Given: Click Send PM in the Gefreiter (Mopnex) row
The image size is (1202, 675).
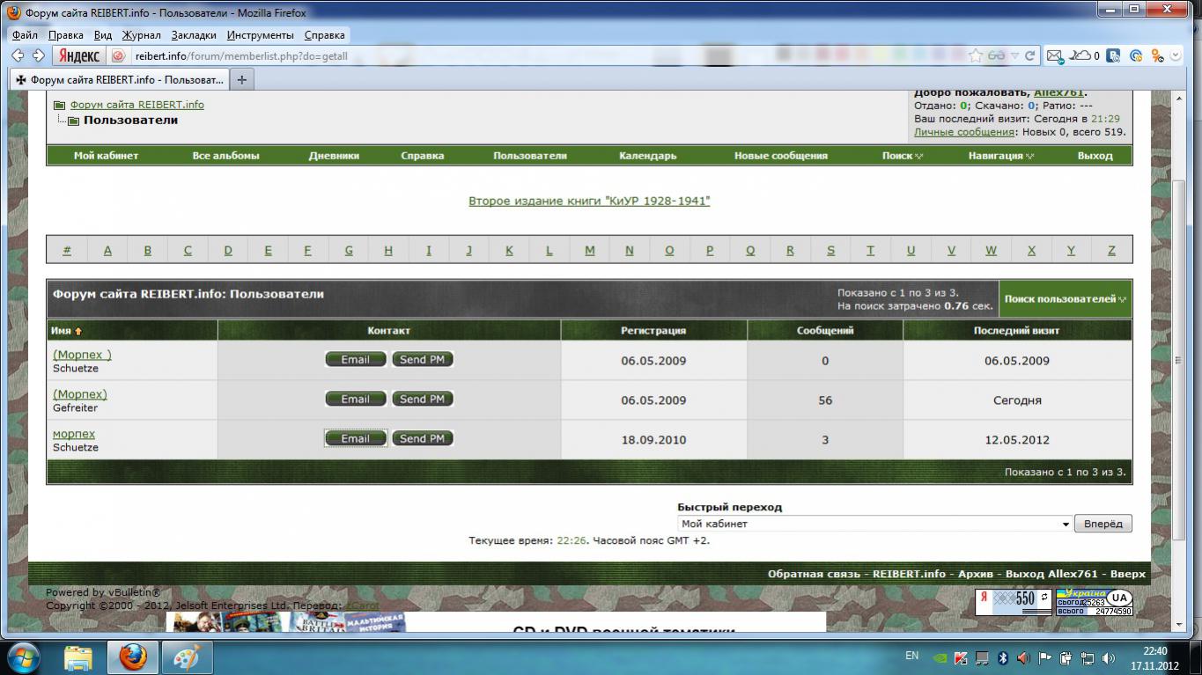Looking at the screenshot, I should (x=423, y=399).
